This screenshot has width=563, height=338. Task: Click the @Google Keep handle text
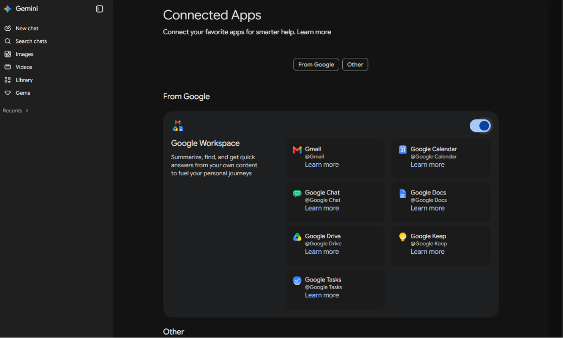[x=429, y=244]
